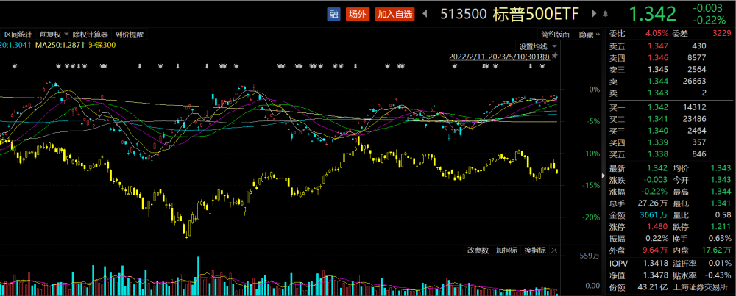Image resolution: width=736 pixels, height=296 pixels.
Task: Open the 2022/2/11-2023/5/10 date range selector
Action: tap(500, 57)
